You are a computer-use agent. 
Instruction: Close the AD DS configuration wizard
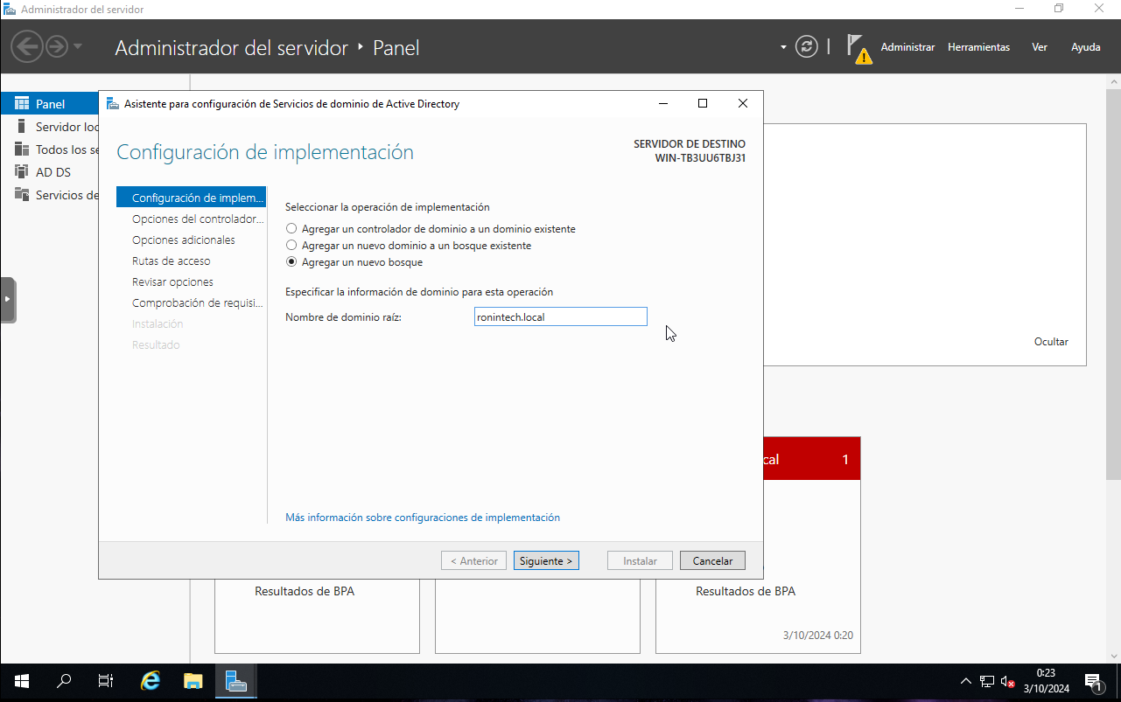coord(743,103)
